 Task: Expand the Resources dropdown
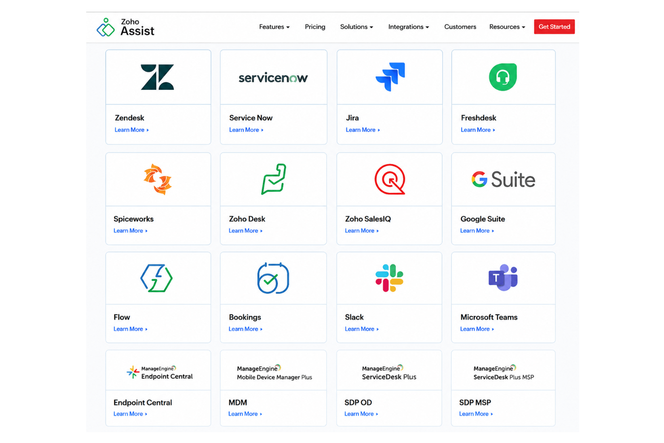[x=507, y=27]
